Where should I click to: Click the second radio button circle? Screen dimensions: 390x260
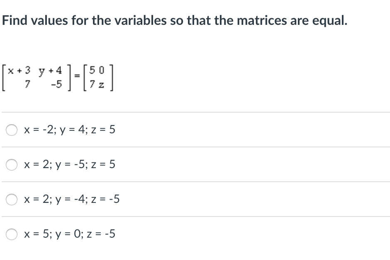[11, 164]
